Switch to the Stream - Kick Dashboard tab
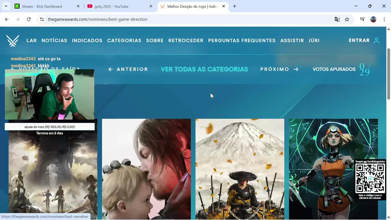391x220 pixels. [47, 6]
